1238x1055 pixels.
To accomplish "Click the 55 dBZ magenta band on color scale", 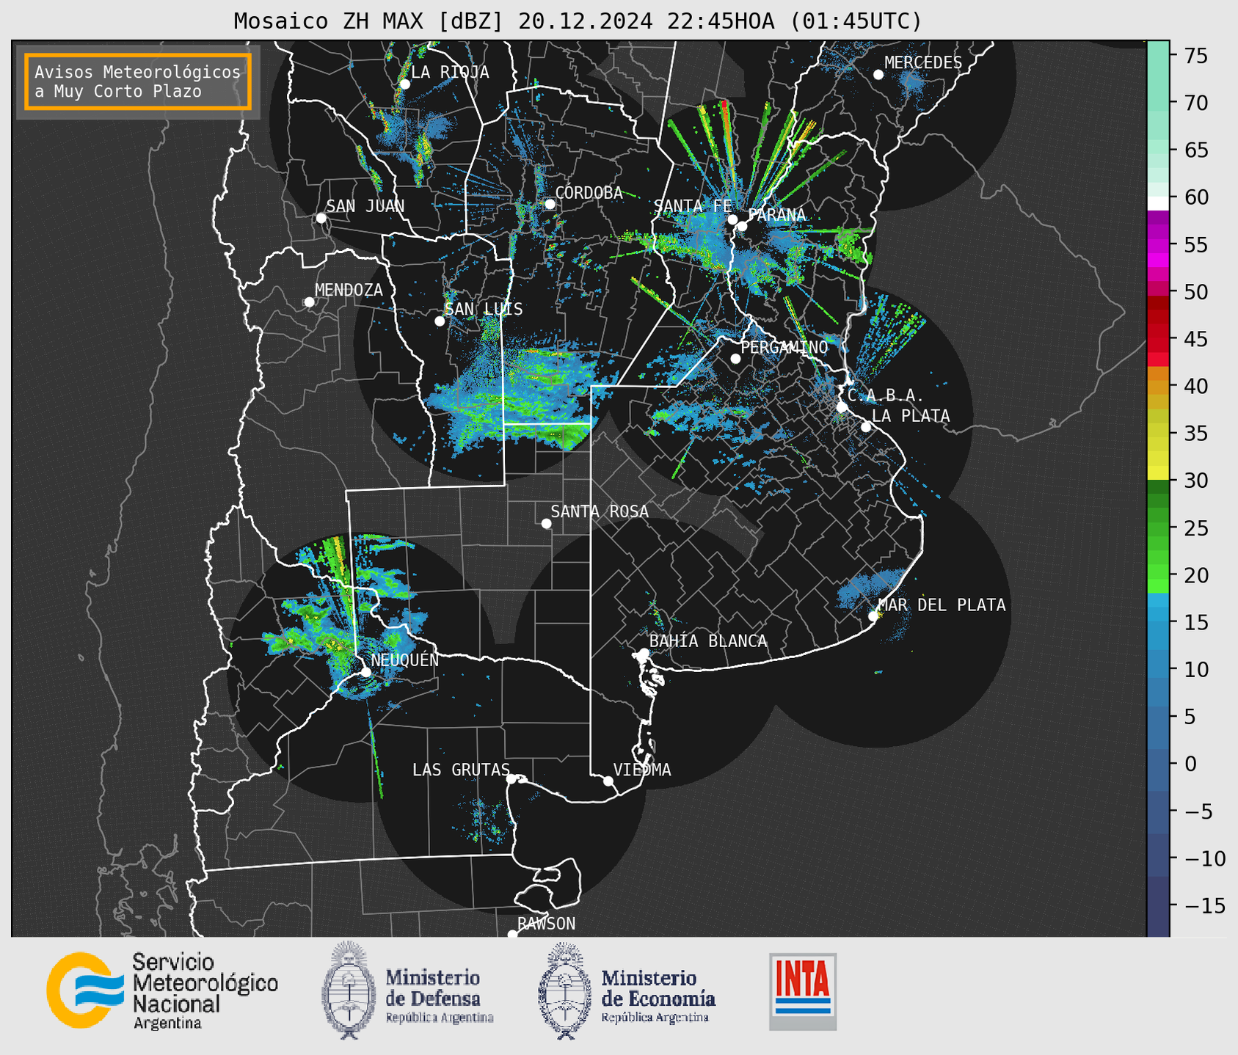I will click(x=1158, y=244).
